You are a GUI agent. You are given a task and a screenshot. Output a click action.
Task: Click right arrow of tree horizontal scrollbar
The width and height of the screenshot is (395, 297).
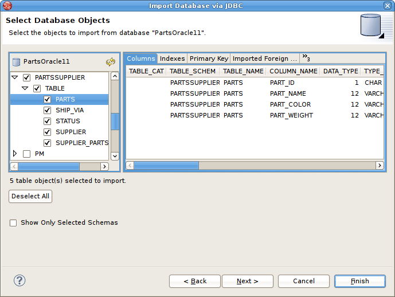point(104,166)
